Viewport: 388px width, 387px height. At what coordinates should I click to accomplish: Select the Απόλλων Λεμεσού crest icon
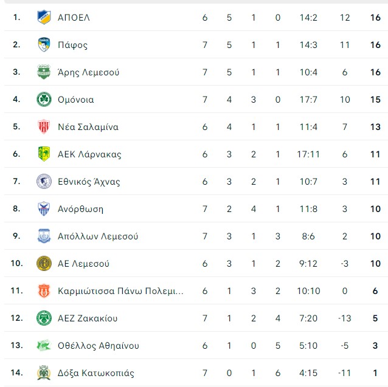tap(44, 236)
